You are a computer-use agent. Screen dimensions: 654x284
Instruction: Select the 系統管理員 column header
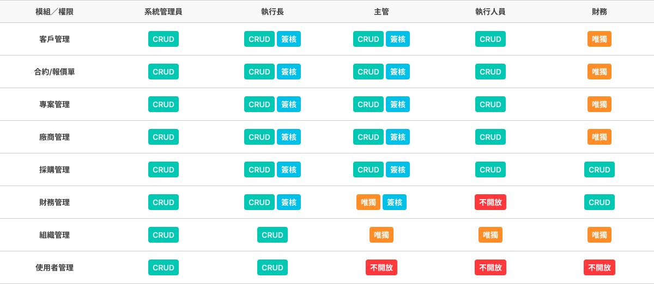tap(163, 11)
